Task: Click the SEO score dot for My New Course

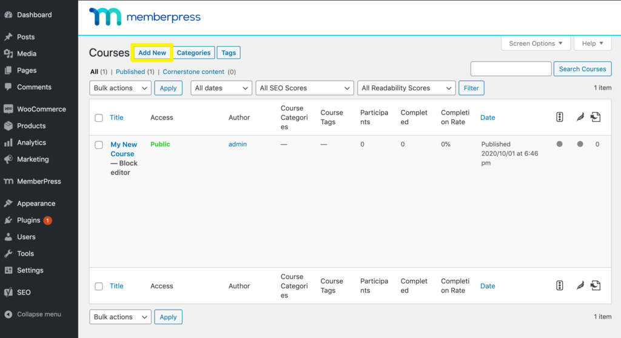Action: tap(560, 144)
